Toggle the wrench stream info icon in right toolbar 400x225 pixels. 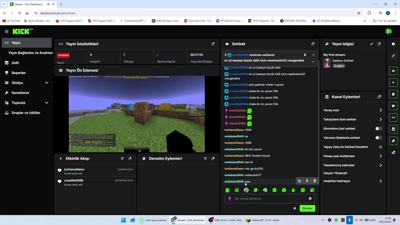393,141
